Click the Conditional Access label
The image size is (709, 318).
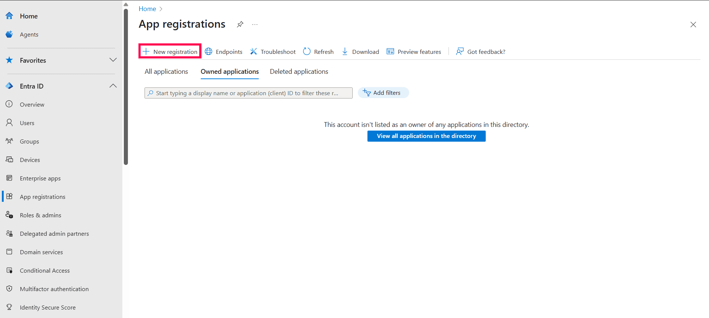coord(45,270)
